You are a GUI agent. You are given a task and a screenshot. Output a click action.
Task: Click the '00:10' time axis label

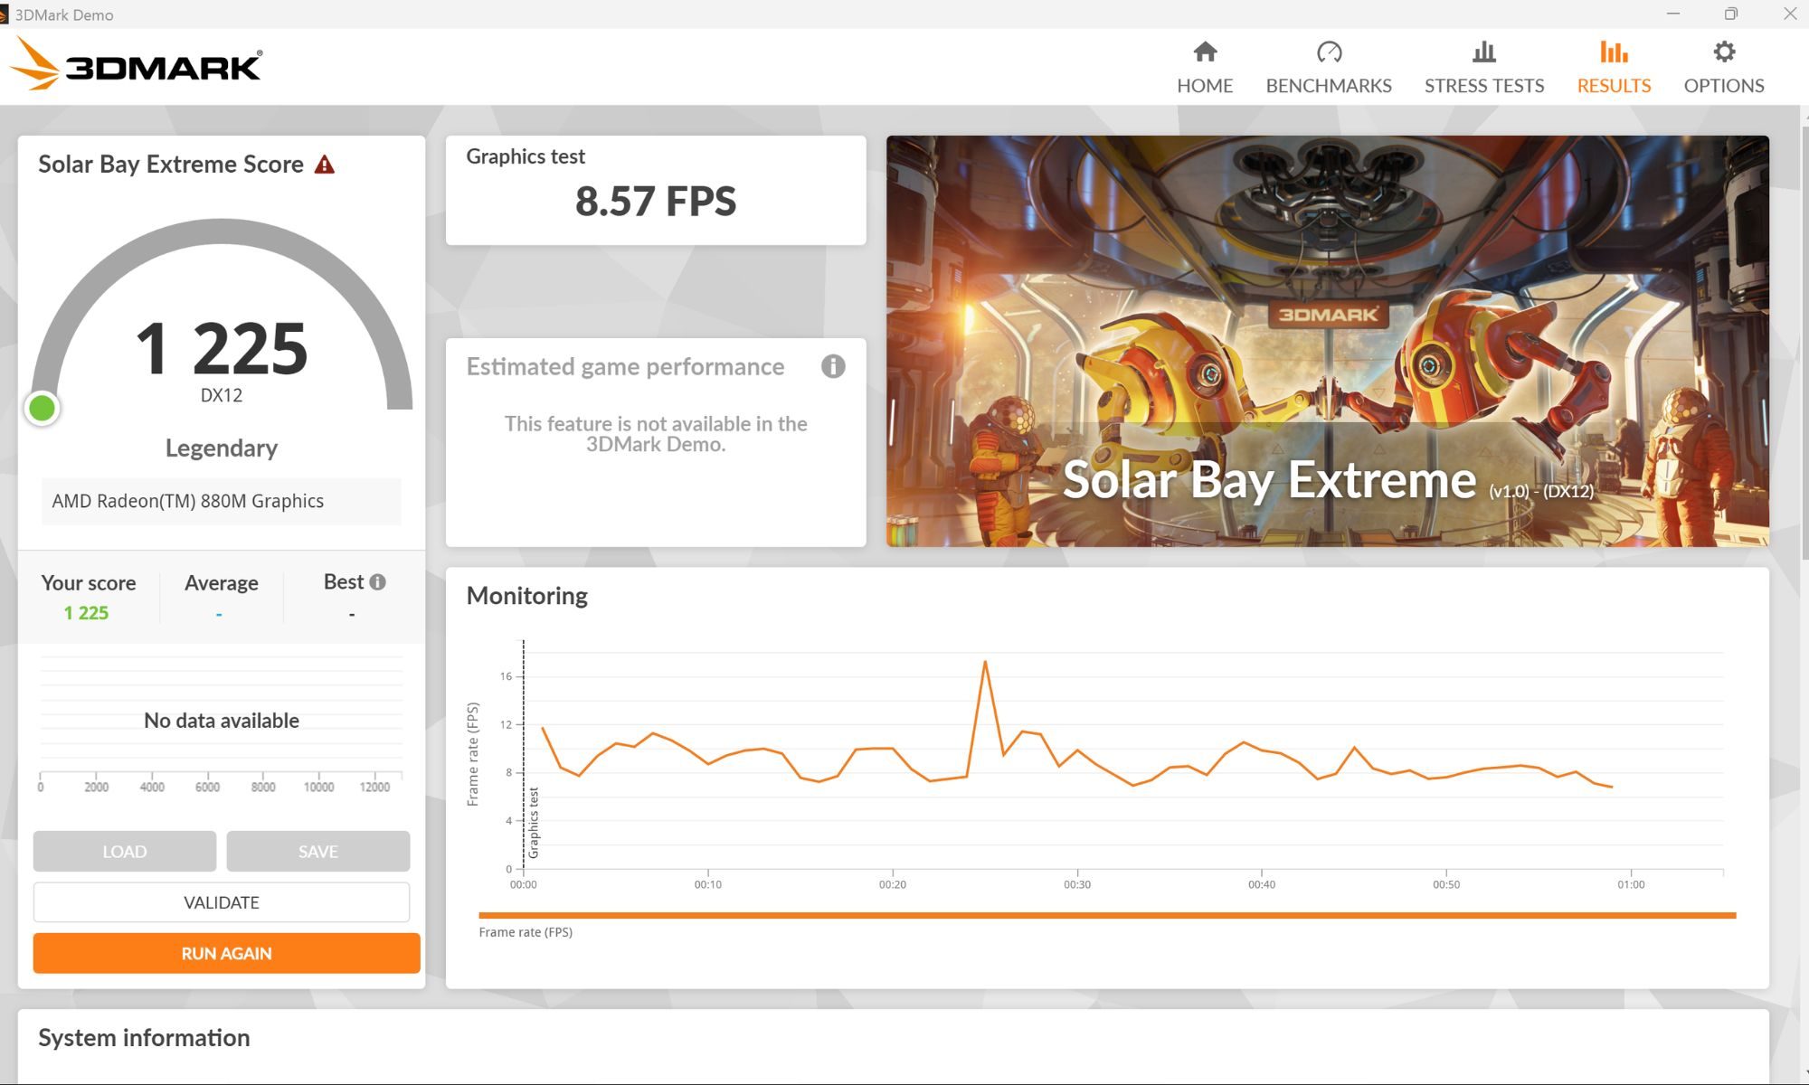tap(708, 884)
